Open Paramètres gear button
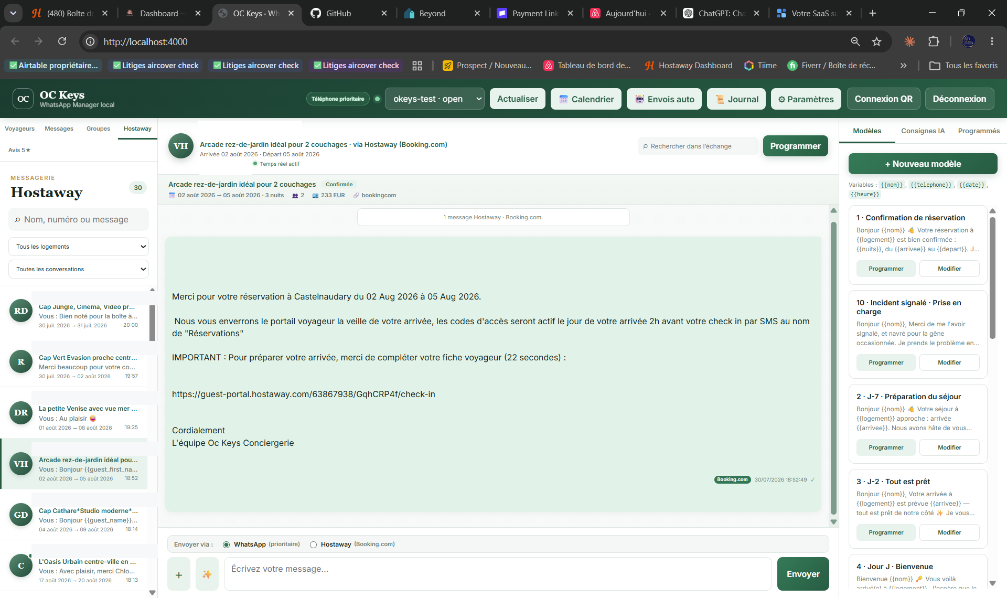This screenshot has height=598, width=1007. 806,99
